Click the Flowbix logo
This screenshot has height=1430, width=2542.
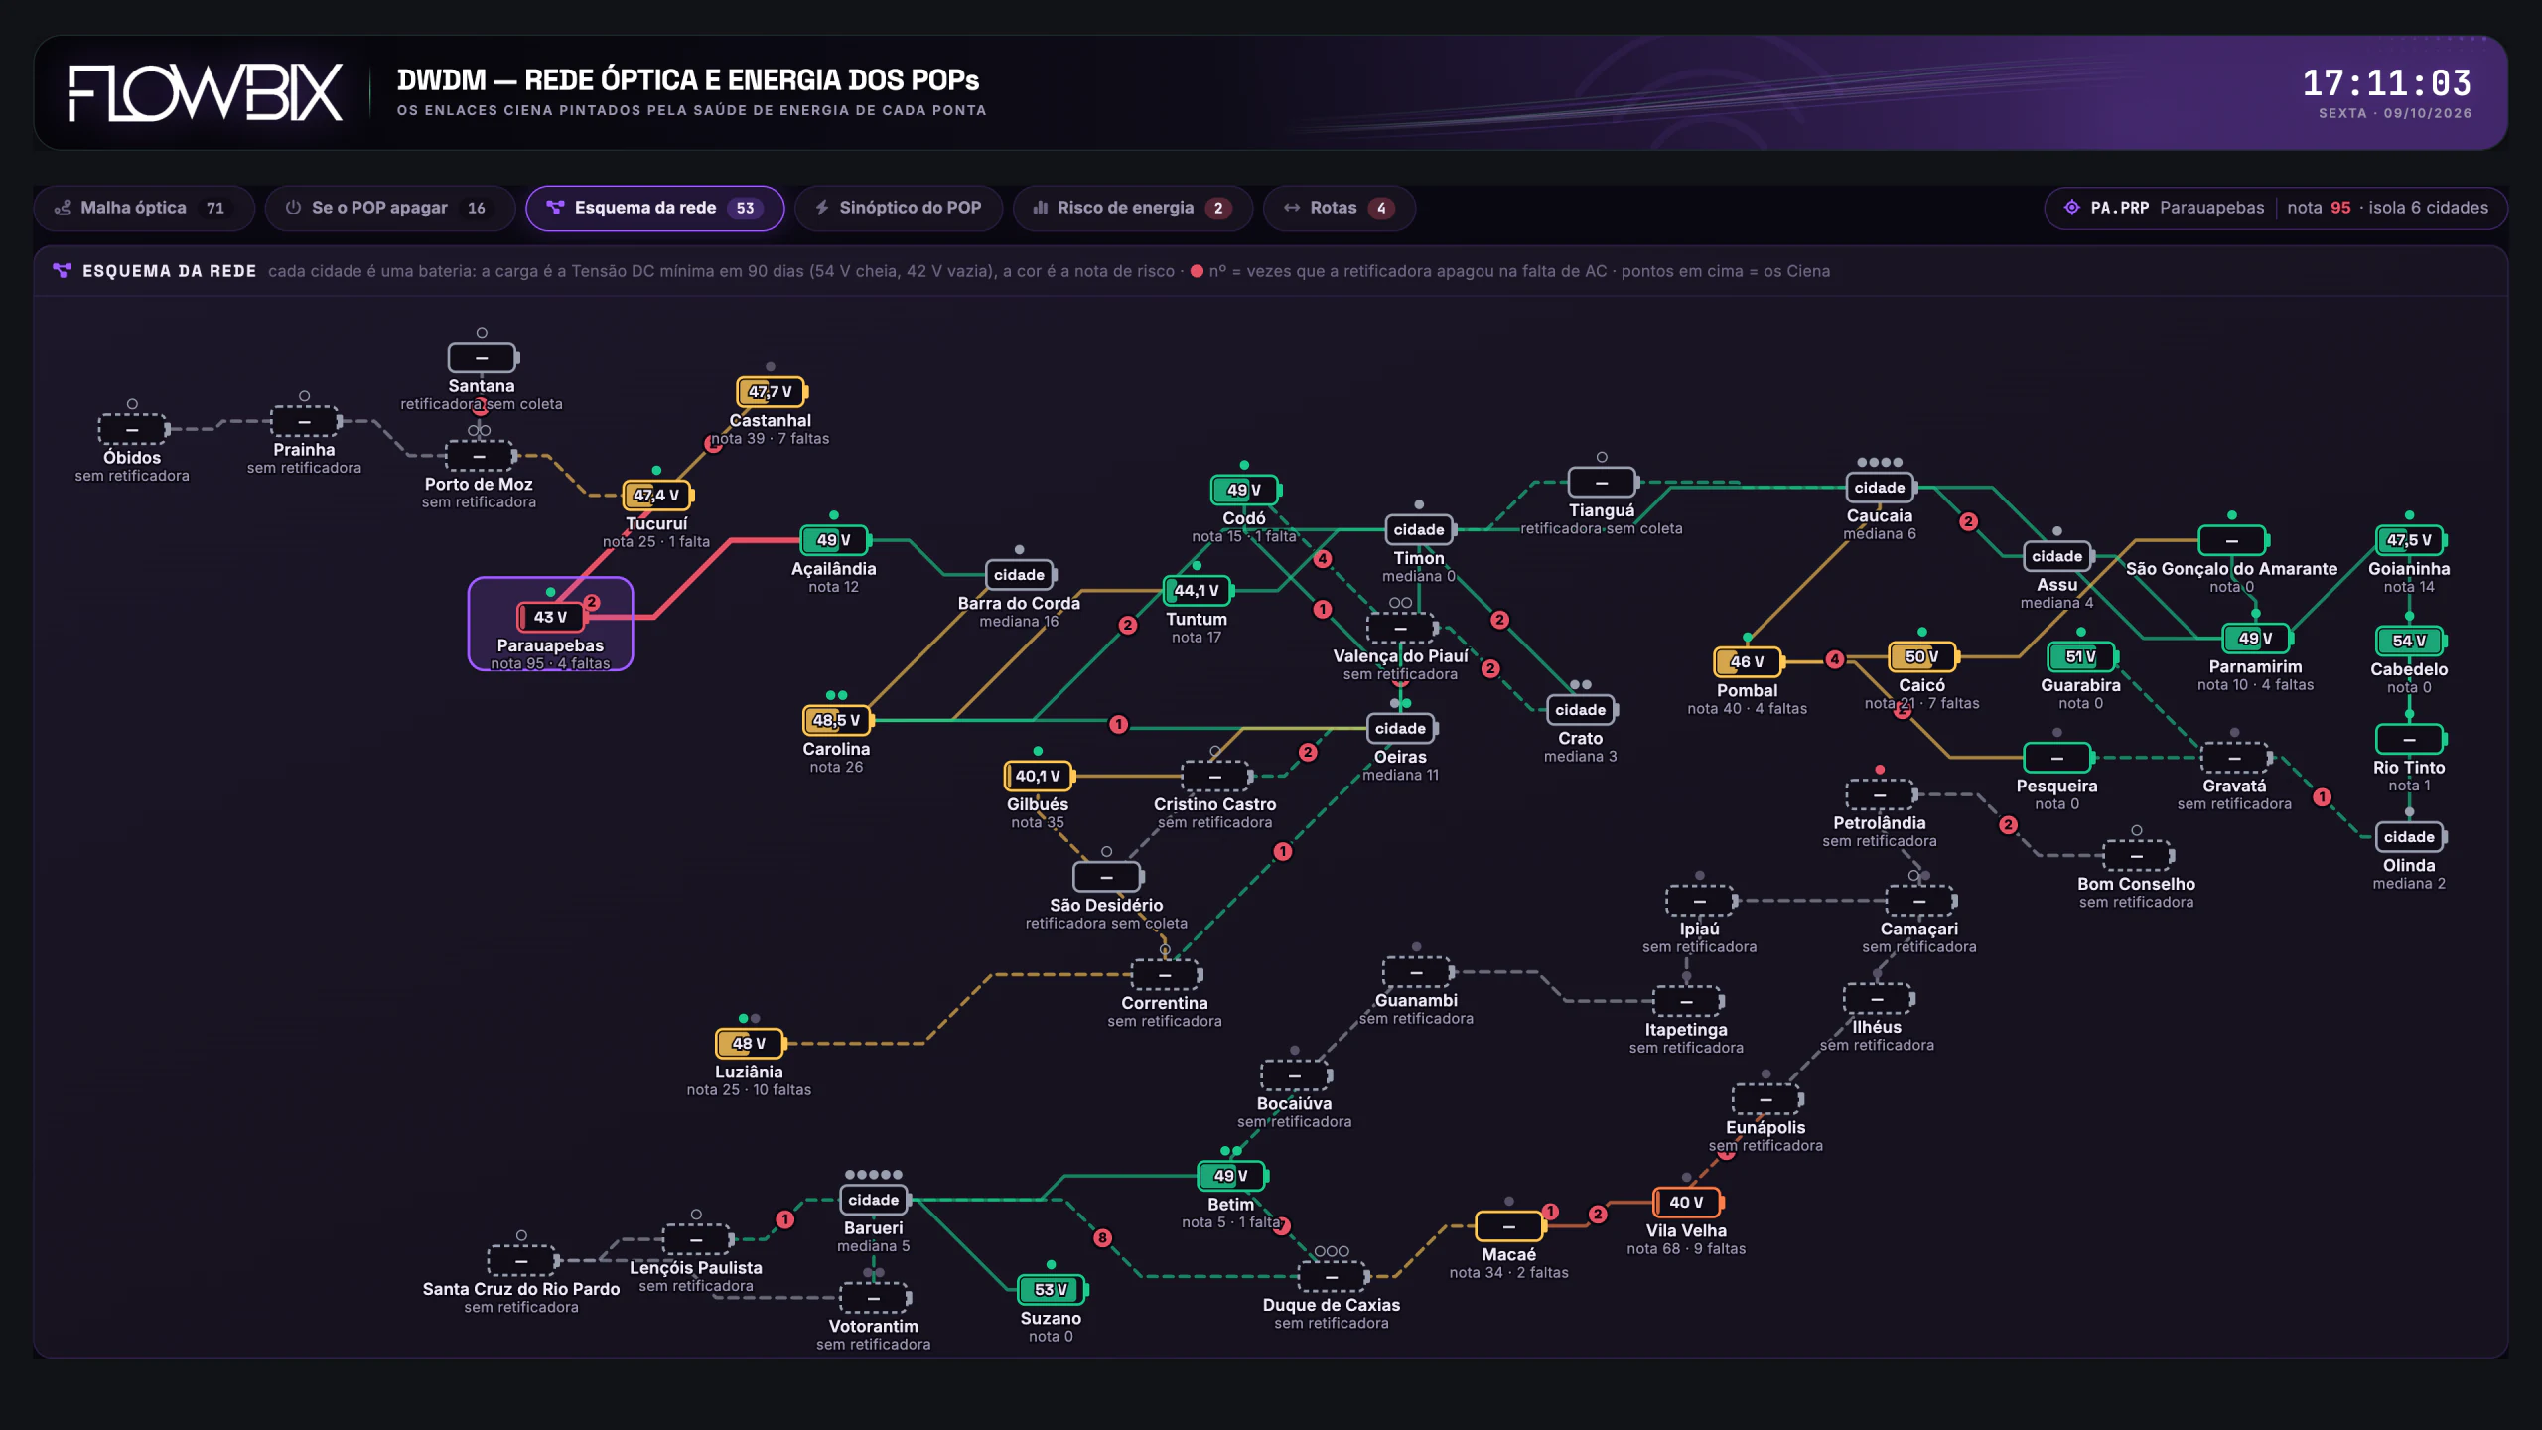click(206, 93)
